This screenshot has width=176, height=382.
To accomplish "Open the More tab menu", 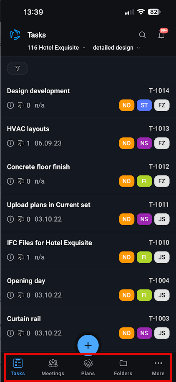I will (158, 367).
